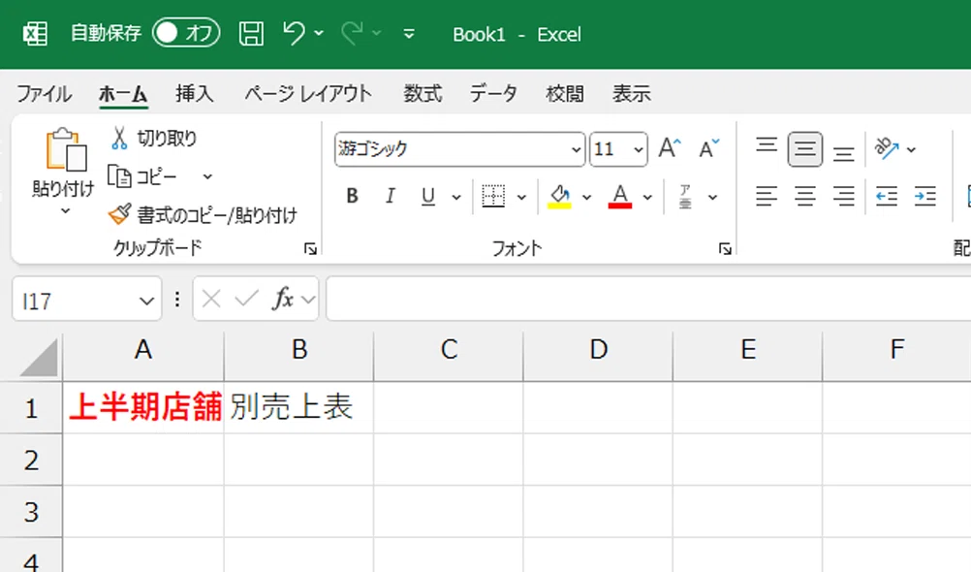The image size is (971, 572).
Task: Toggle the AutoSave switch
Action: tap(186, 33)
